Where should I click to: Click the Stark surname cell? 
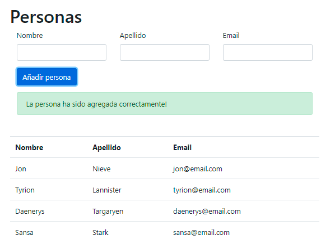(x=100, y=232)
